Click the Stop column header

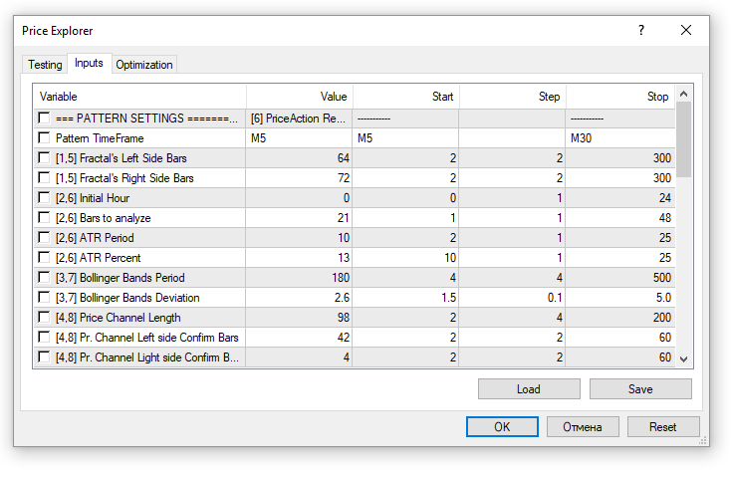point(620,97)
